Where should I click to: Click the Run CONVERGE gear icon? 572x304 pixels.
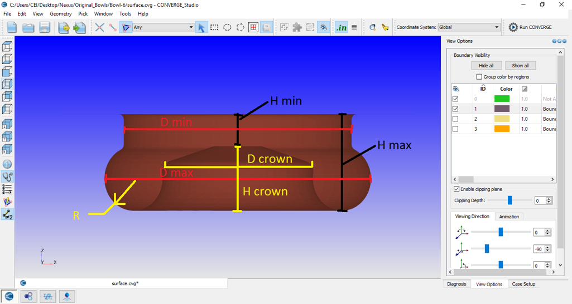(513, 27)
